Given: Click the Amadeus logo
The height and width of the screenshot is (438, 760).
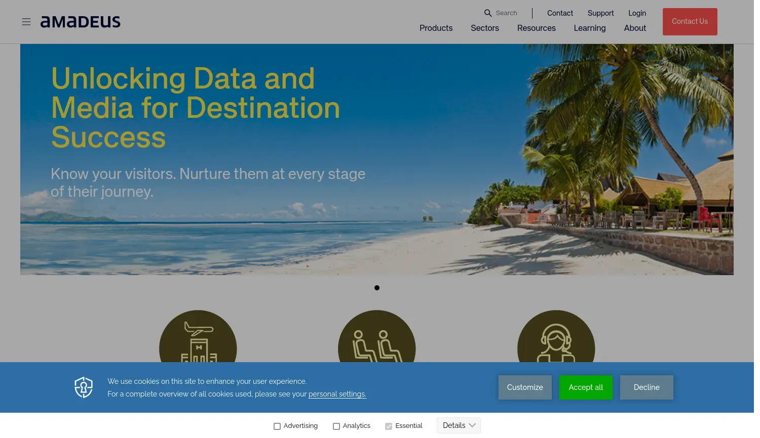Looking at the screenshot, I should click(81, 22).
